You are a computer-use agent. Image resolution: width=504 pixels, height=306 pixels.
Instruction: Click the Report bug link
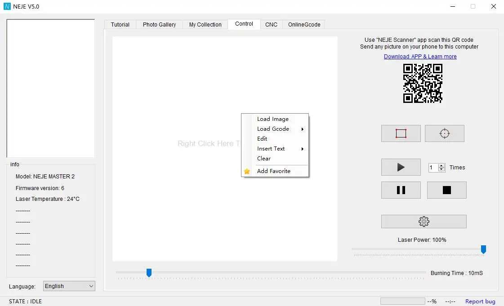point(480,301)
